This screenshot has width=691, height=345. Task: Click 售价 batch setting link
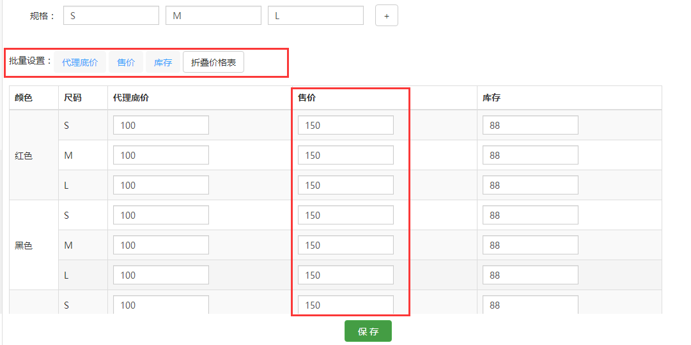126,62
